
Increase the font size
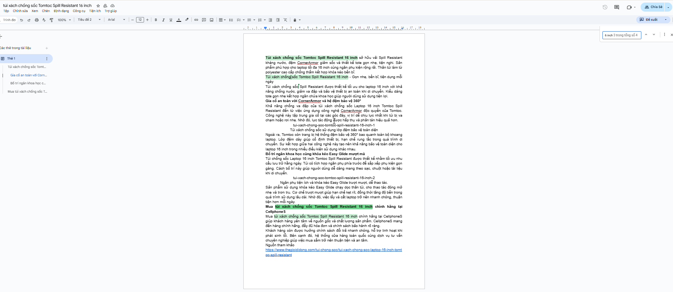coord(147,20)
